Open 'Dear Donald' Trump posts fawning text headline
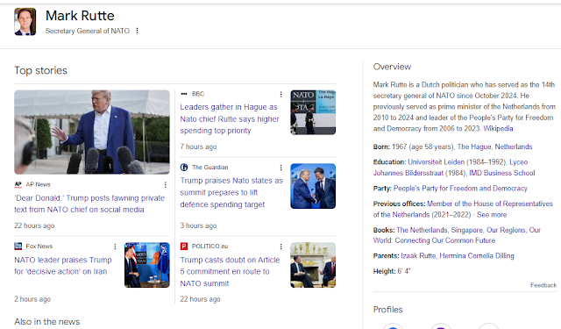The width and height of the screenshot is (561, 329). [x=89, y=204]
